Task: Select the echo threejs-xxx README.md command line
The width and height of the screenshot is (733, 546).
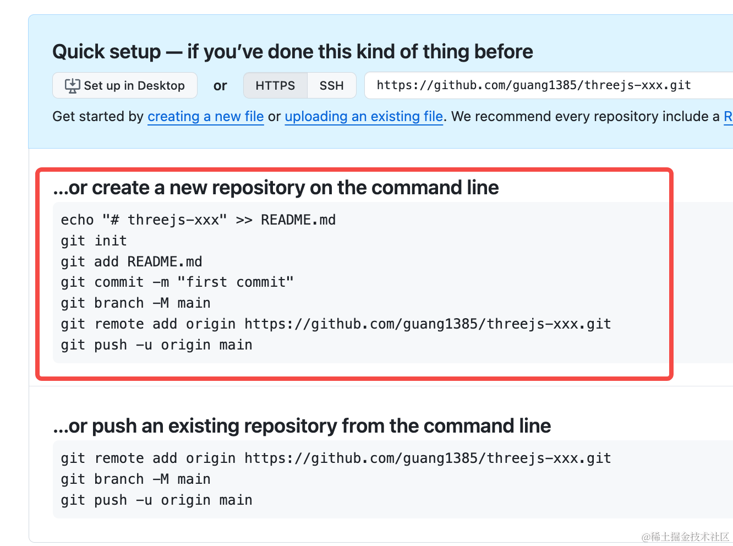Action: [x=198, y=220]
